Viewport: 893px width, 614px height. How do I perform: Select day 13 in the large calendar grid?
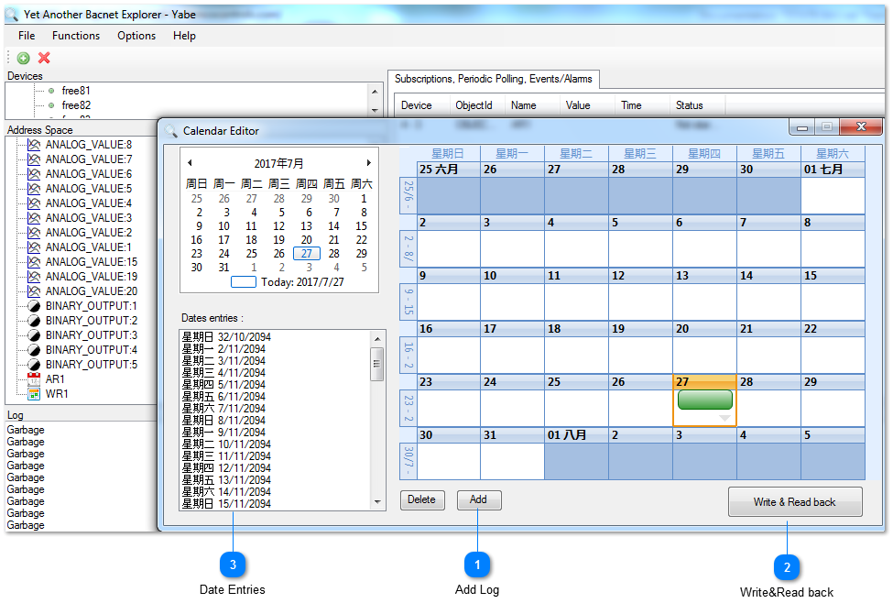pyautogui.click(x=704, y=294)
